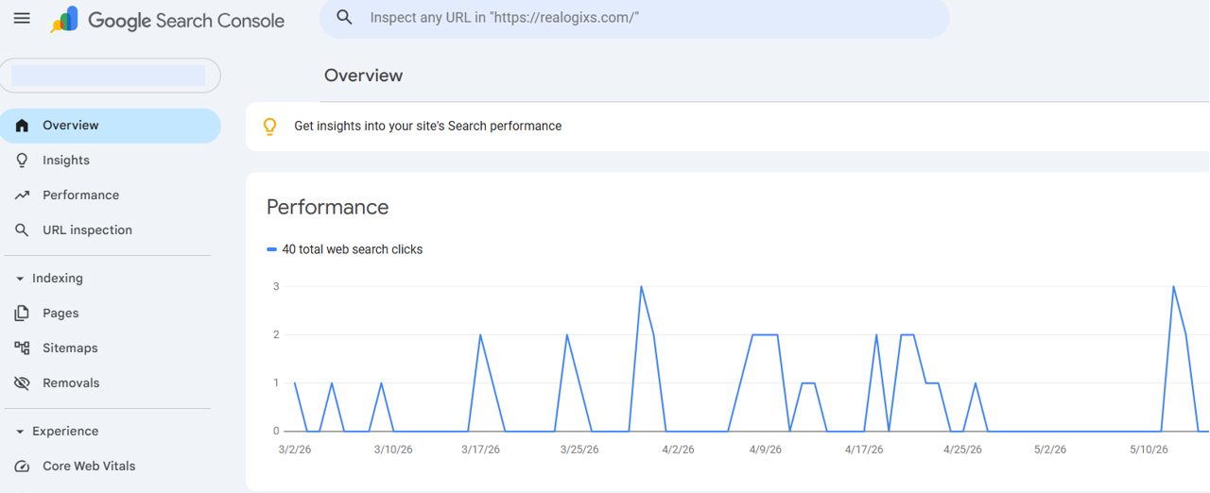Viewport: 1210px width, 493px height.
Task: Click the Performance card heading
Action: pyautogui.click(x=328, y=207)
